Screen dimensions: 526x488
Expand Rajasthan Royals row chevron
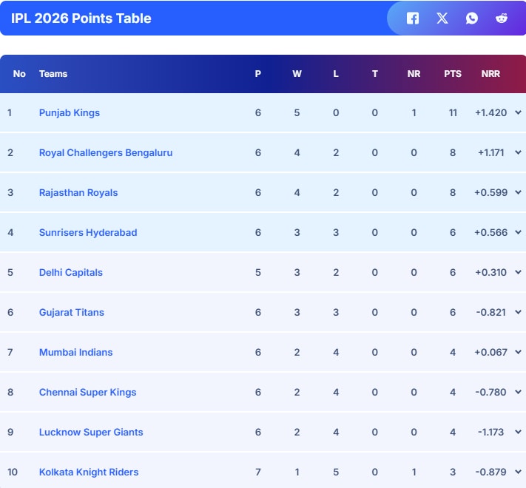pos(518,193)
